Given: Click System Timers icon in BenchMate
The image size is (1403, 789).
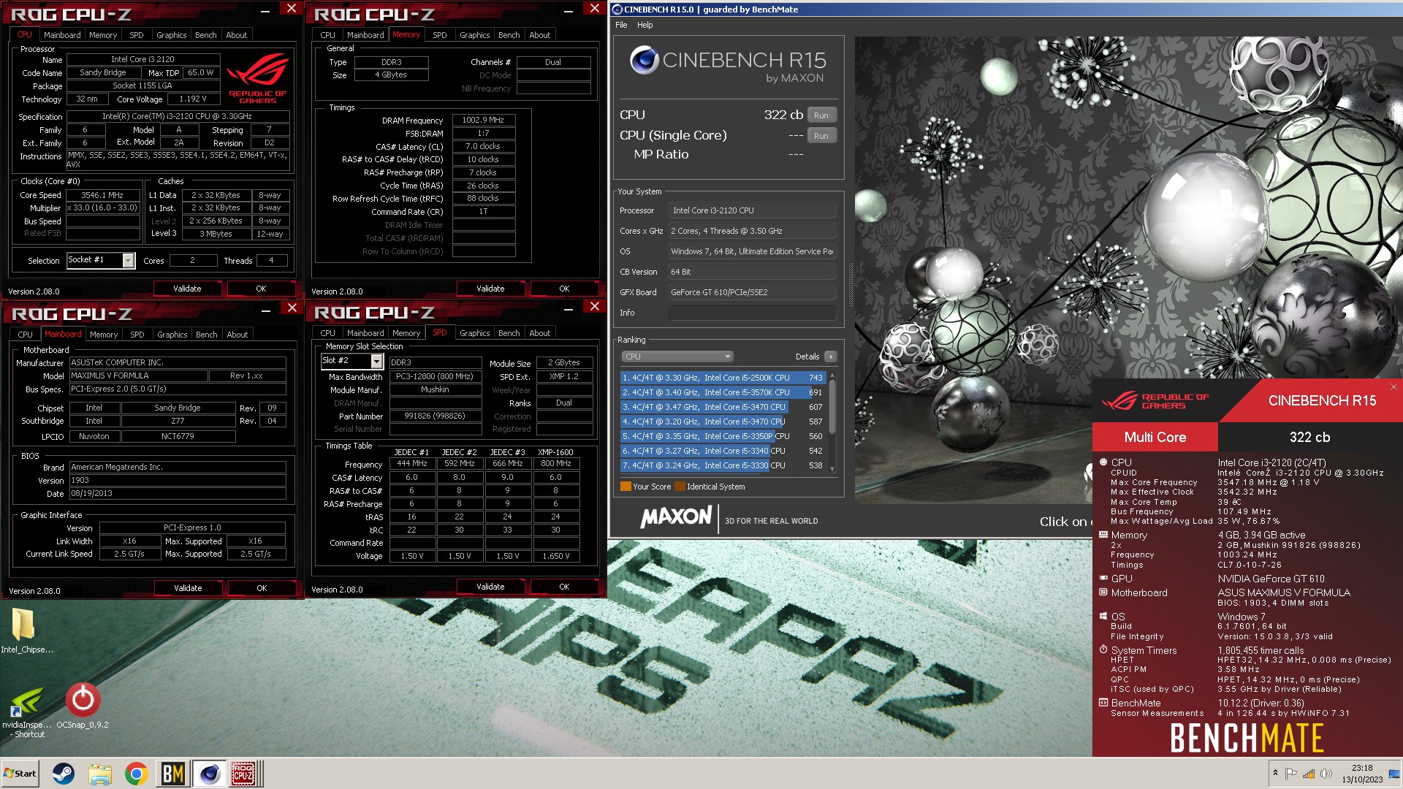Looking at the screenshot, I should pos(1103,649).
